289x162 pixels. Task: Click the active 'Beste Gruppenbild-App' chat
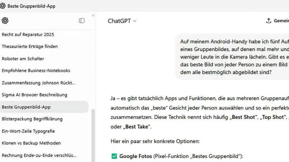click(26, 107)
